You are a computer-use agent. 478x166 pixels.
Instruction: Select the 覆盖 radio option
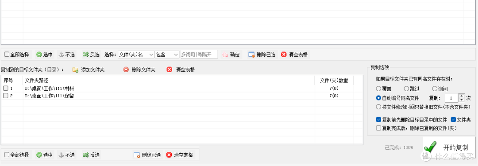coord(378,89)
